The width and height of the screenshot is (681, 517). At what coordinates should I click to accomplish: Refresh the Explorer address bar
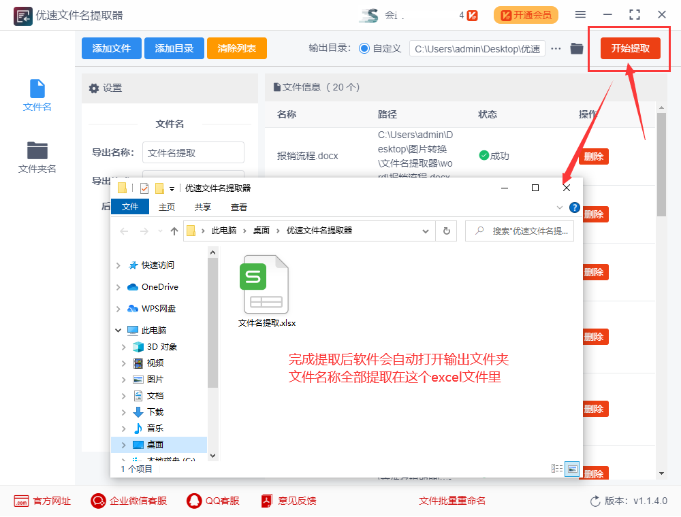[446, 231]
